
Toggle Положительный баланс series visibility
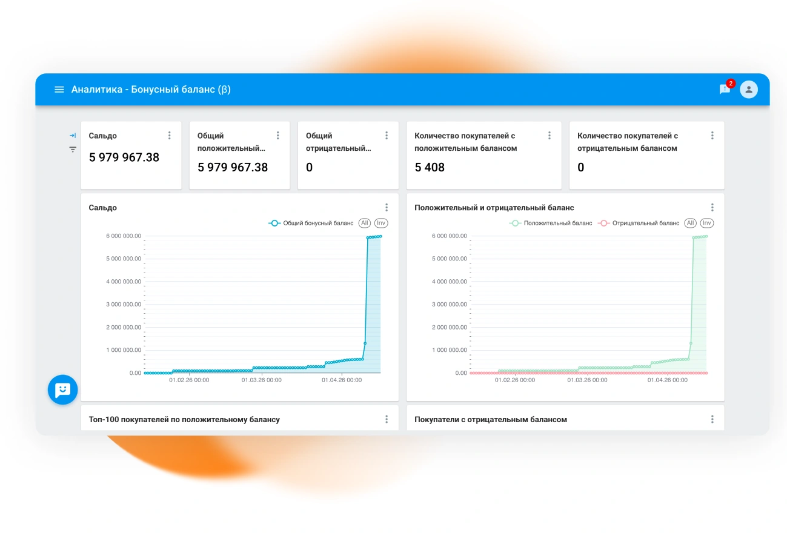(x=551, y=223)
